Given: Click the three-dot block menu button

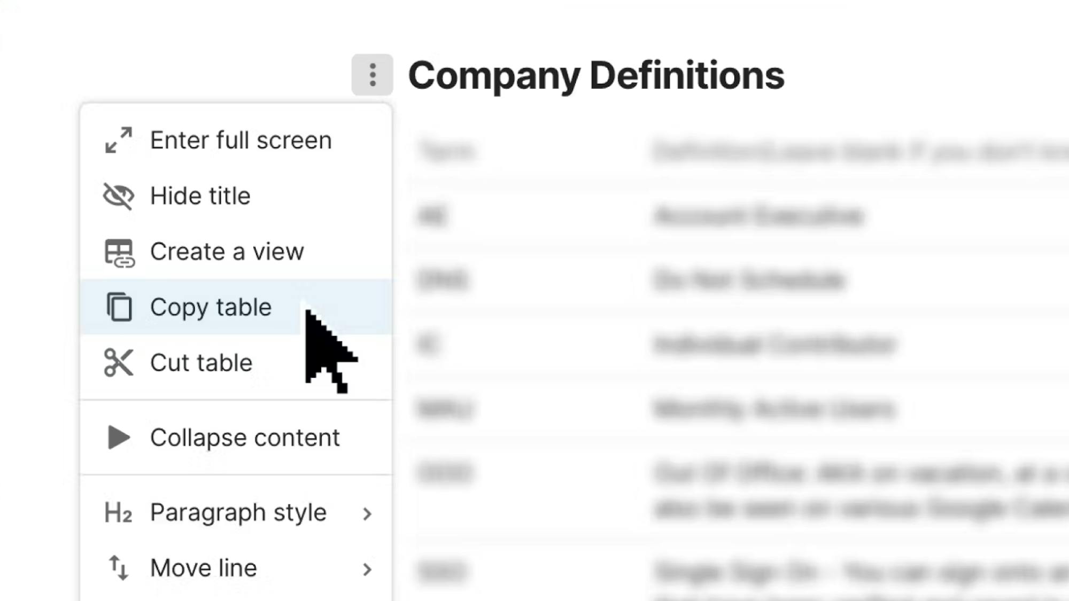Looking at the screenshot, I should [372, 75].
